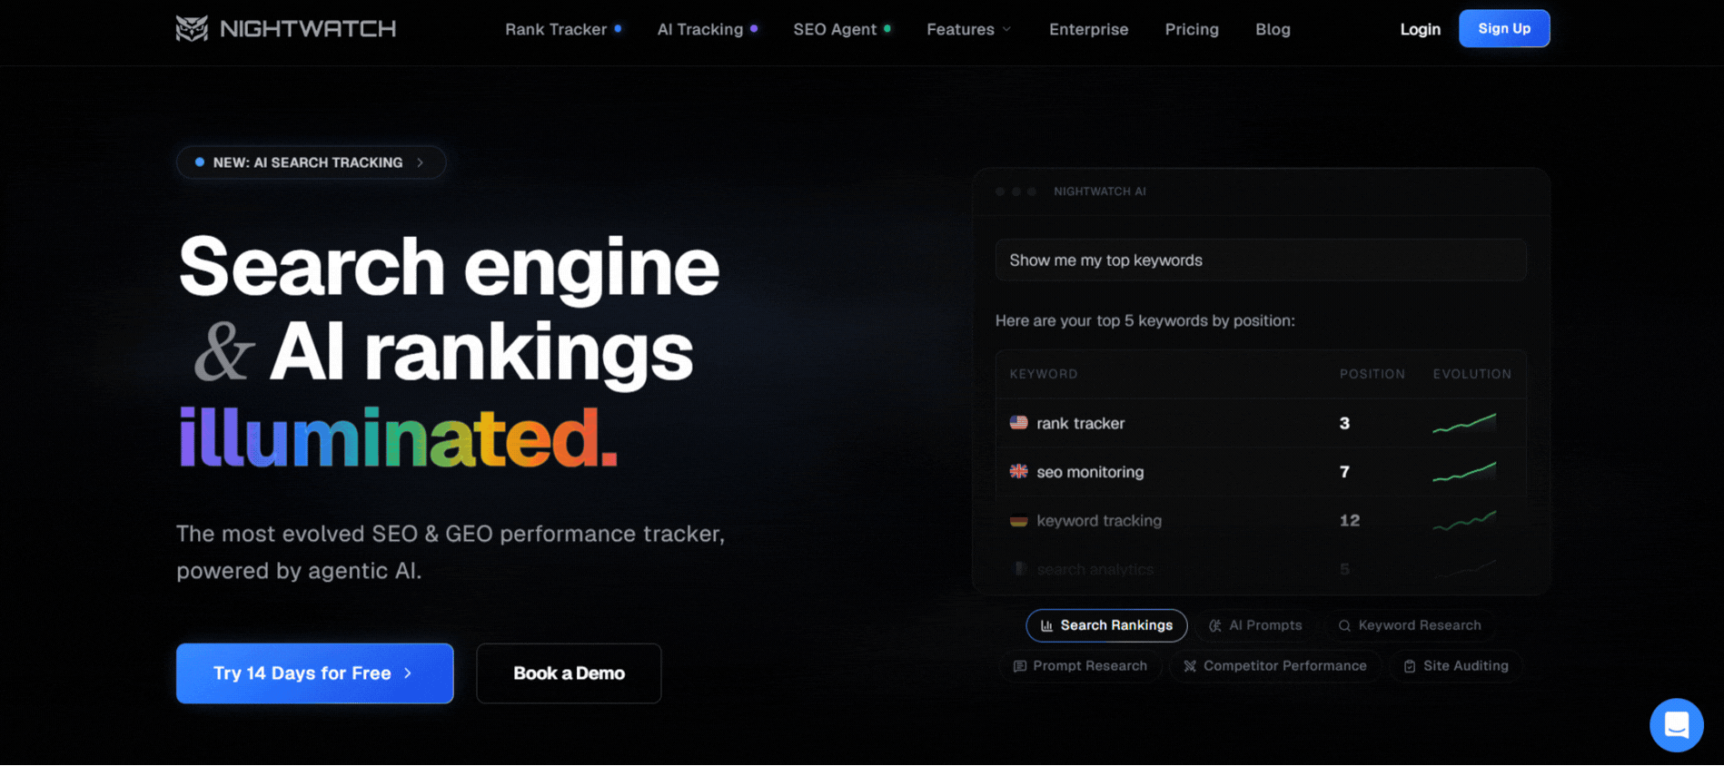
Task: Click the NIGHTWATCH wordmark
Action: coord(308,29)
